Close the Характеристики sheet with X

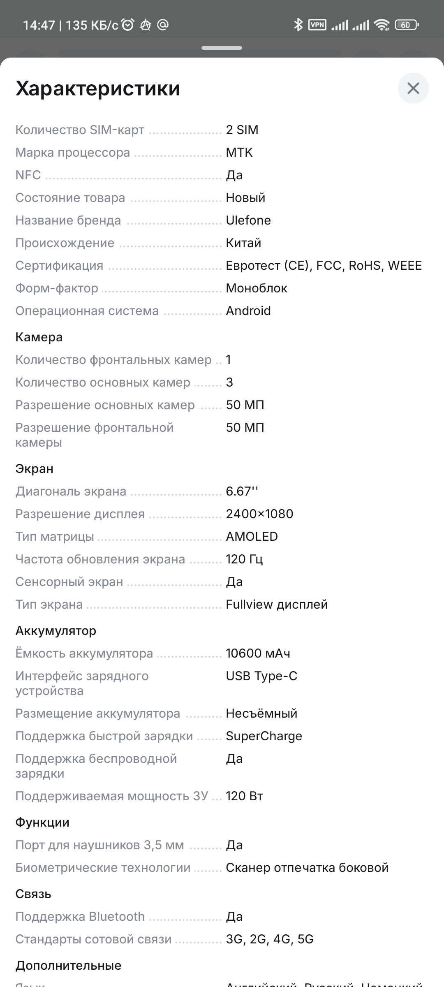coord(413,88)
